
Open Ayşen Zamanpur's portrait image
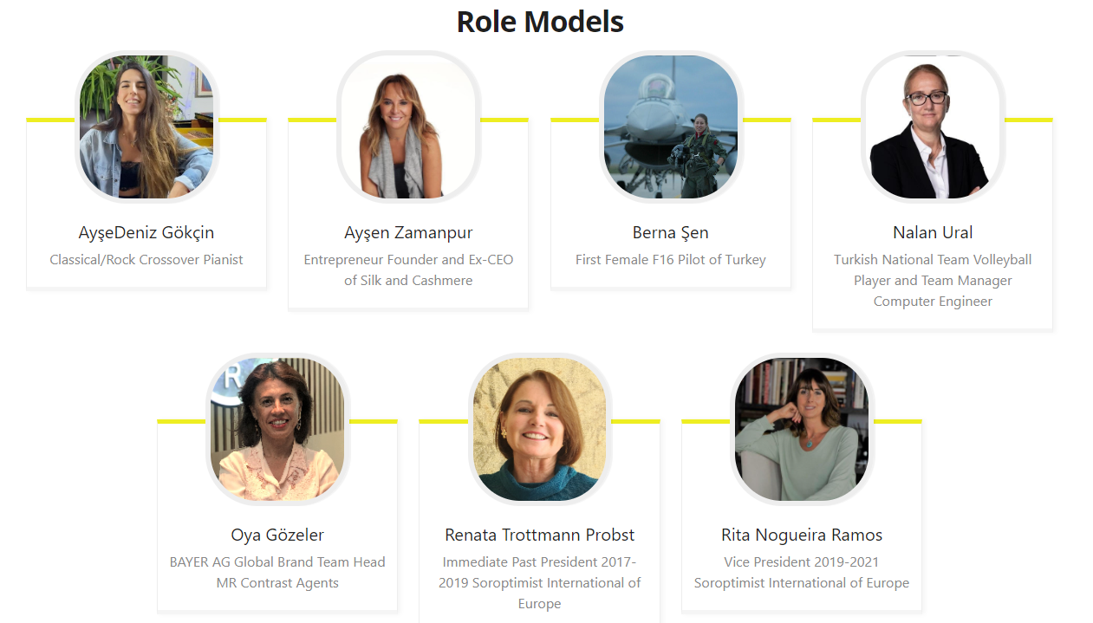(408, 127)
